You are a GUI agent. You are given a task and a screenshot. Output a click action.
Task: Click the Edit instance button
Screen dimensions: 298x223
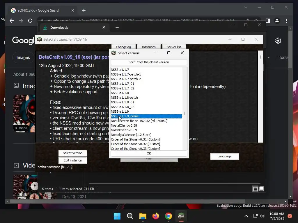click(x=73, y=160)
